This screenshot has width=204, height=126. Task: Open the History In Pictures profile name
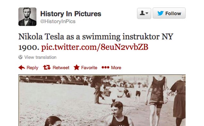click(71, 14)
